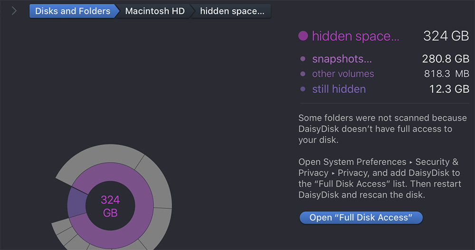Screen dimensions: 475x250
Task: Select the hidden space breadcrumb segment
Action: 232,11
